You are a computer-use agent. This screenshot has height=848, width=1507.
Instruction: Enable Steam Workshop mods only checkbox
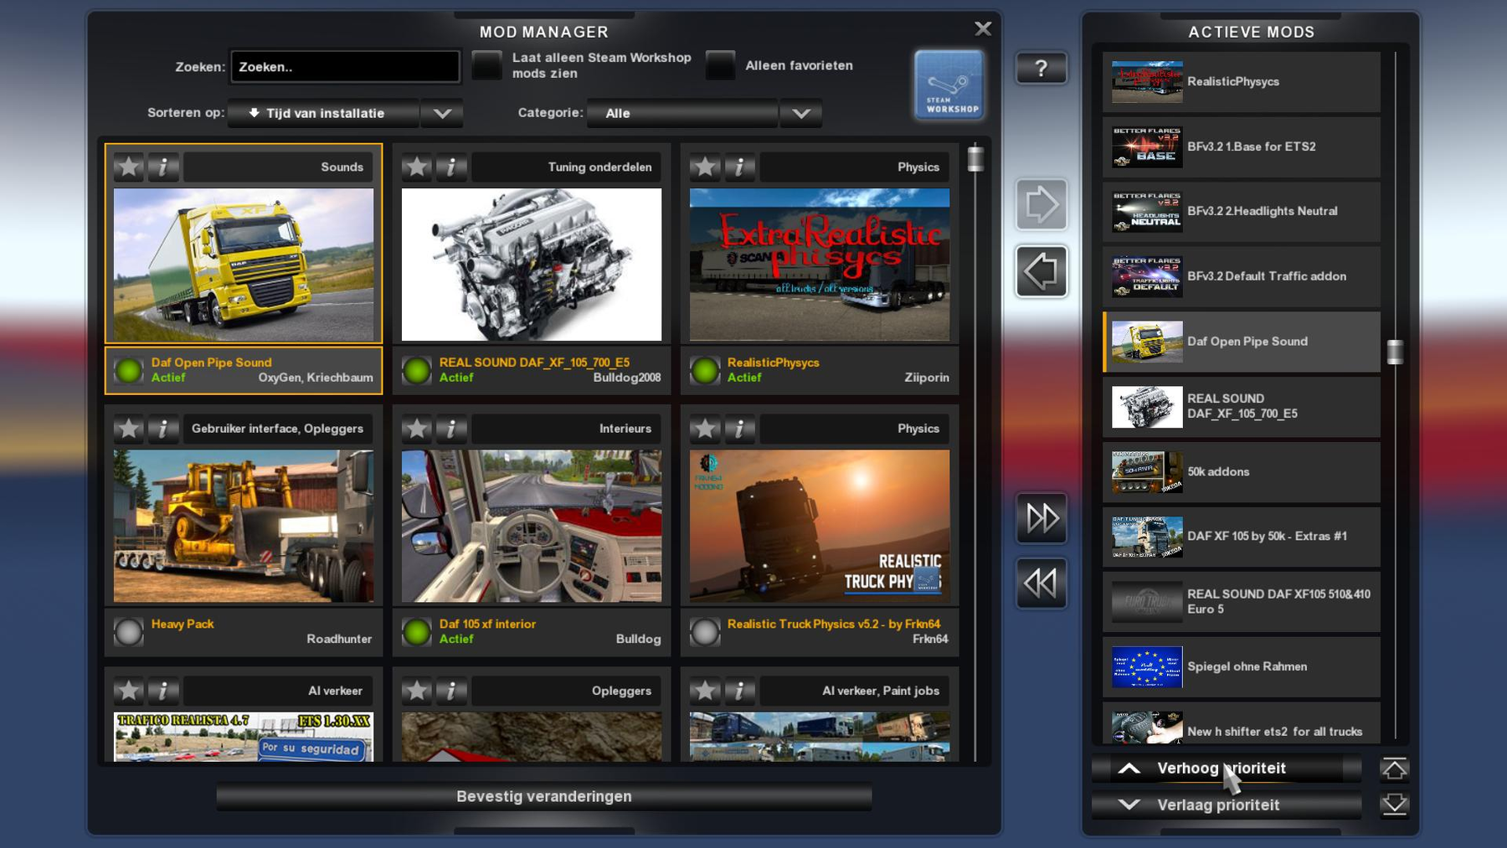486,65
